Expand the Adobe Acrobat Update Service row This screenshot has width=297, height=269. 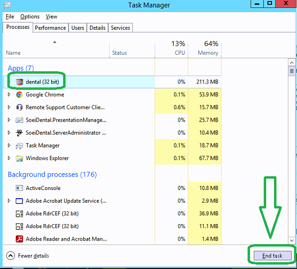click(9, 201)
